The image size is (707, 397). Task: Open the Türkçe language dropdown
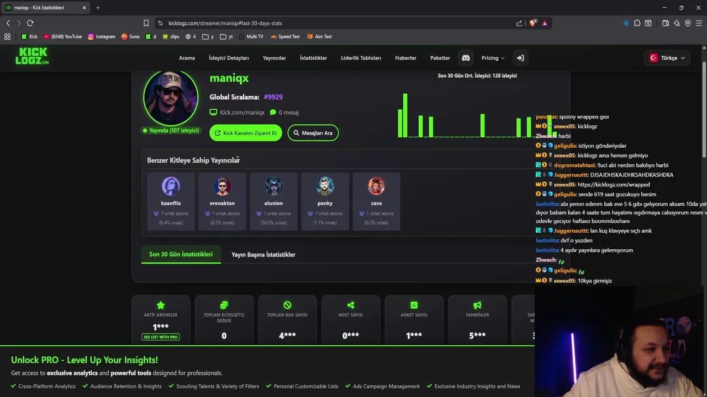click(x=667, y=58)
